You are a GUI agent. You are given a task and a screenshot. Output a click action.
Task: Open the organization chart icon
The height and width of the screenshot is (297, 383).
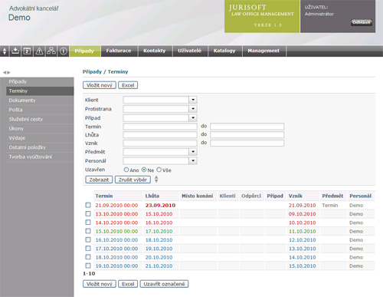click(51, 51)
